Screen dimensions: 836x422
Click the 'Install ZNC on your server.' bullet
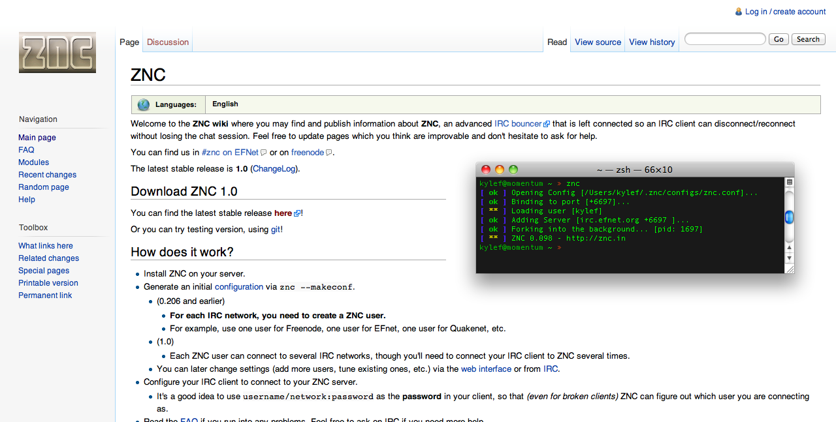(x=195, y=274)
